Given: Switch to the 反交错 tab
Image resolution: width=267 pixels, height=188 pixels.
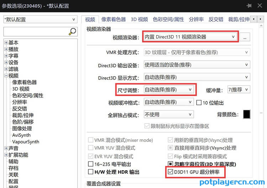Looking at the screenshot, I should tap(216, 20).
